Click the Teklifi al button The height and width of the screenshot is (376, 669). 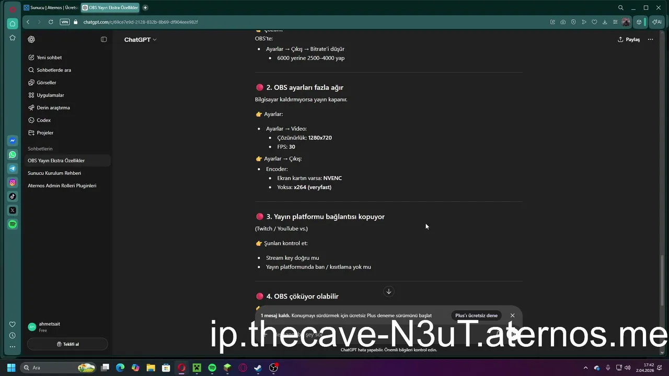pos(67,344)
